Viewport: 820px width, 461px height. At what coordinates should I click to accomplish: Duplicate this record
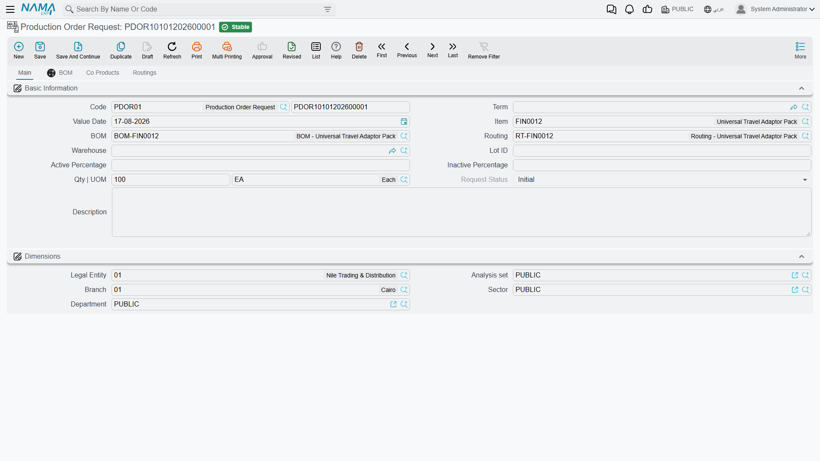pos(121,50)
